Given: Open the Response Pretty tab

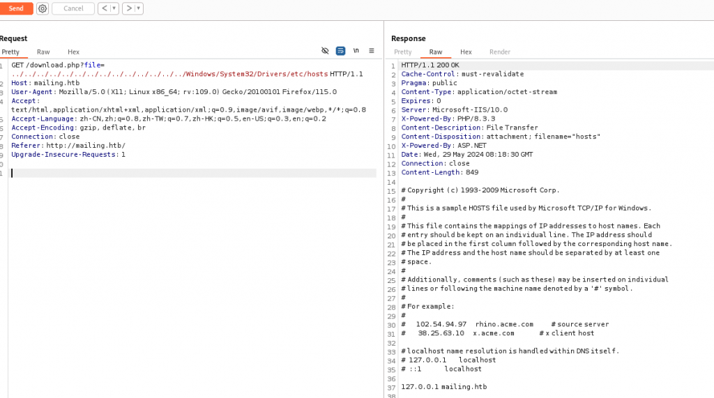Looking at the screenshot, I should tap(403, 52).
